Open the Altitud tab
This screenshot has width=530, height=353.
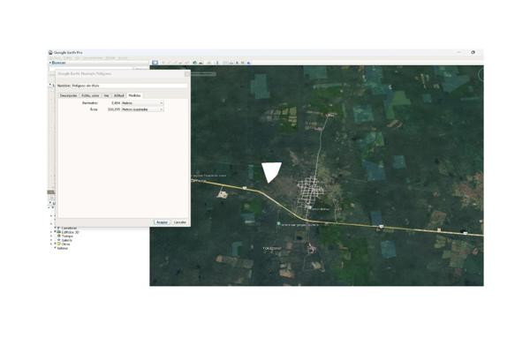point(118,95)
